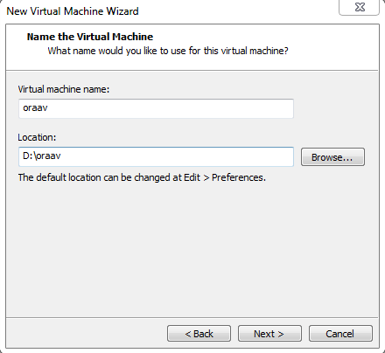Click into the Location path field
385x353 pixels.
(156, 156)
